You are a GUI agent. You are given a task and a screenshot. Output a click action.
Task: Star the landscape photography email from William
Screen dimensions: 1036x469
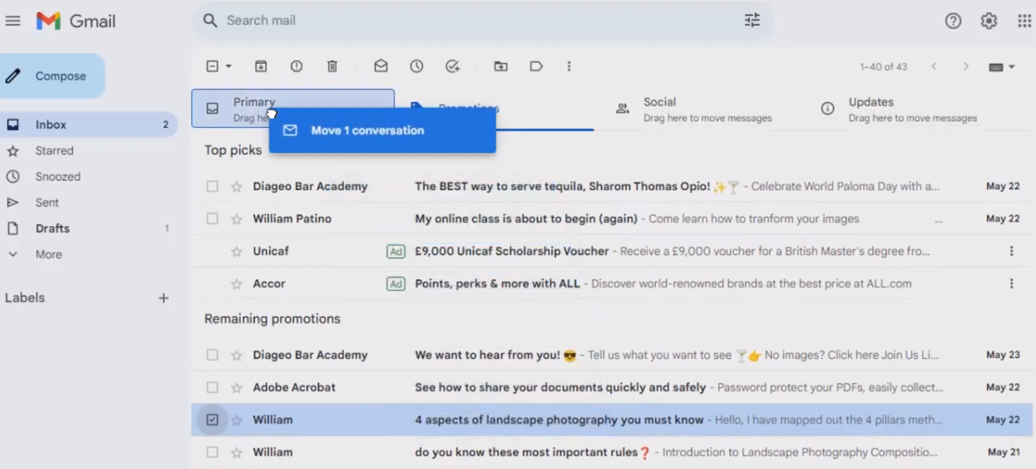tap(236, 420)
